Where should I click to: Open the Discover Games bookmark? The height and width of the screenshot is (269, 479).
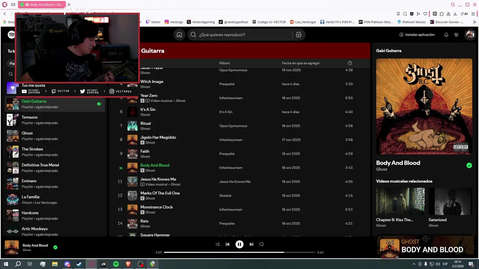(446, 22)
